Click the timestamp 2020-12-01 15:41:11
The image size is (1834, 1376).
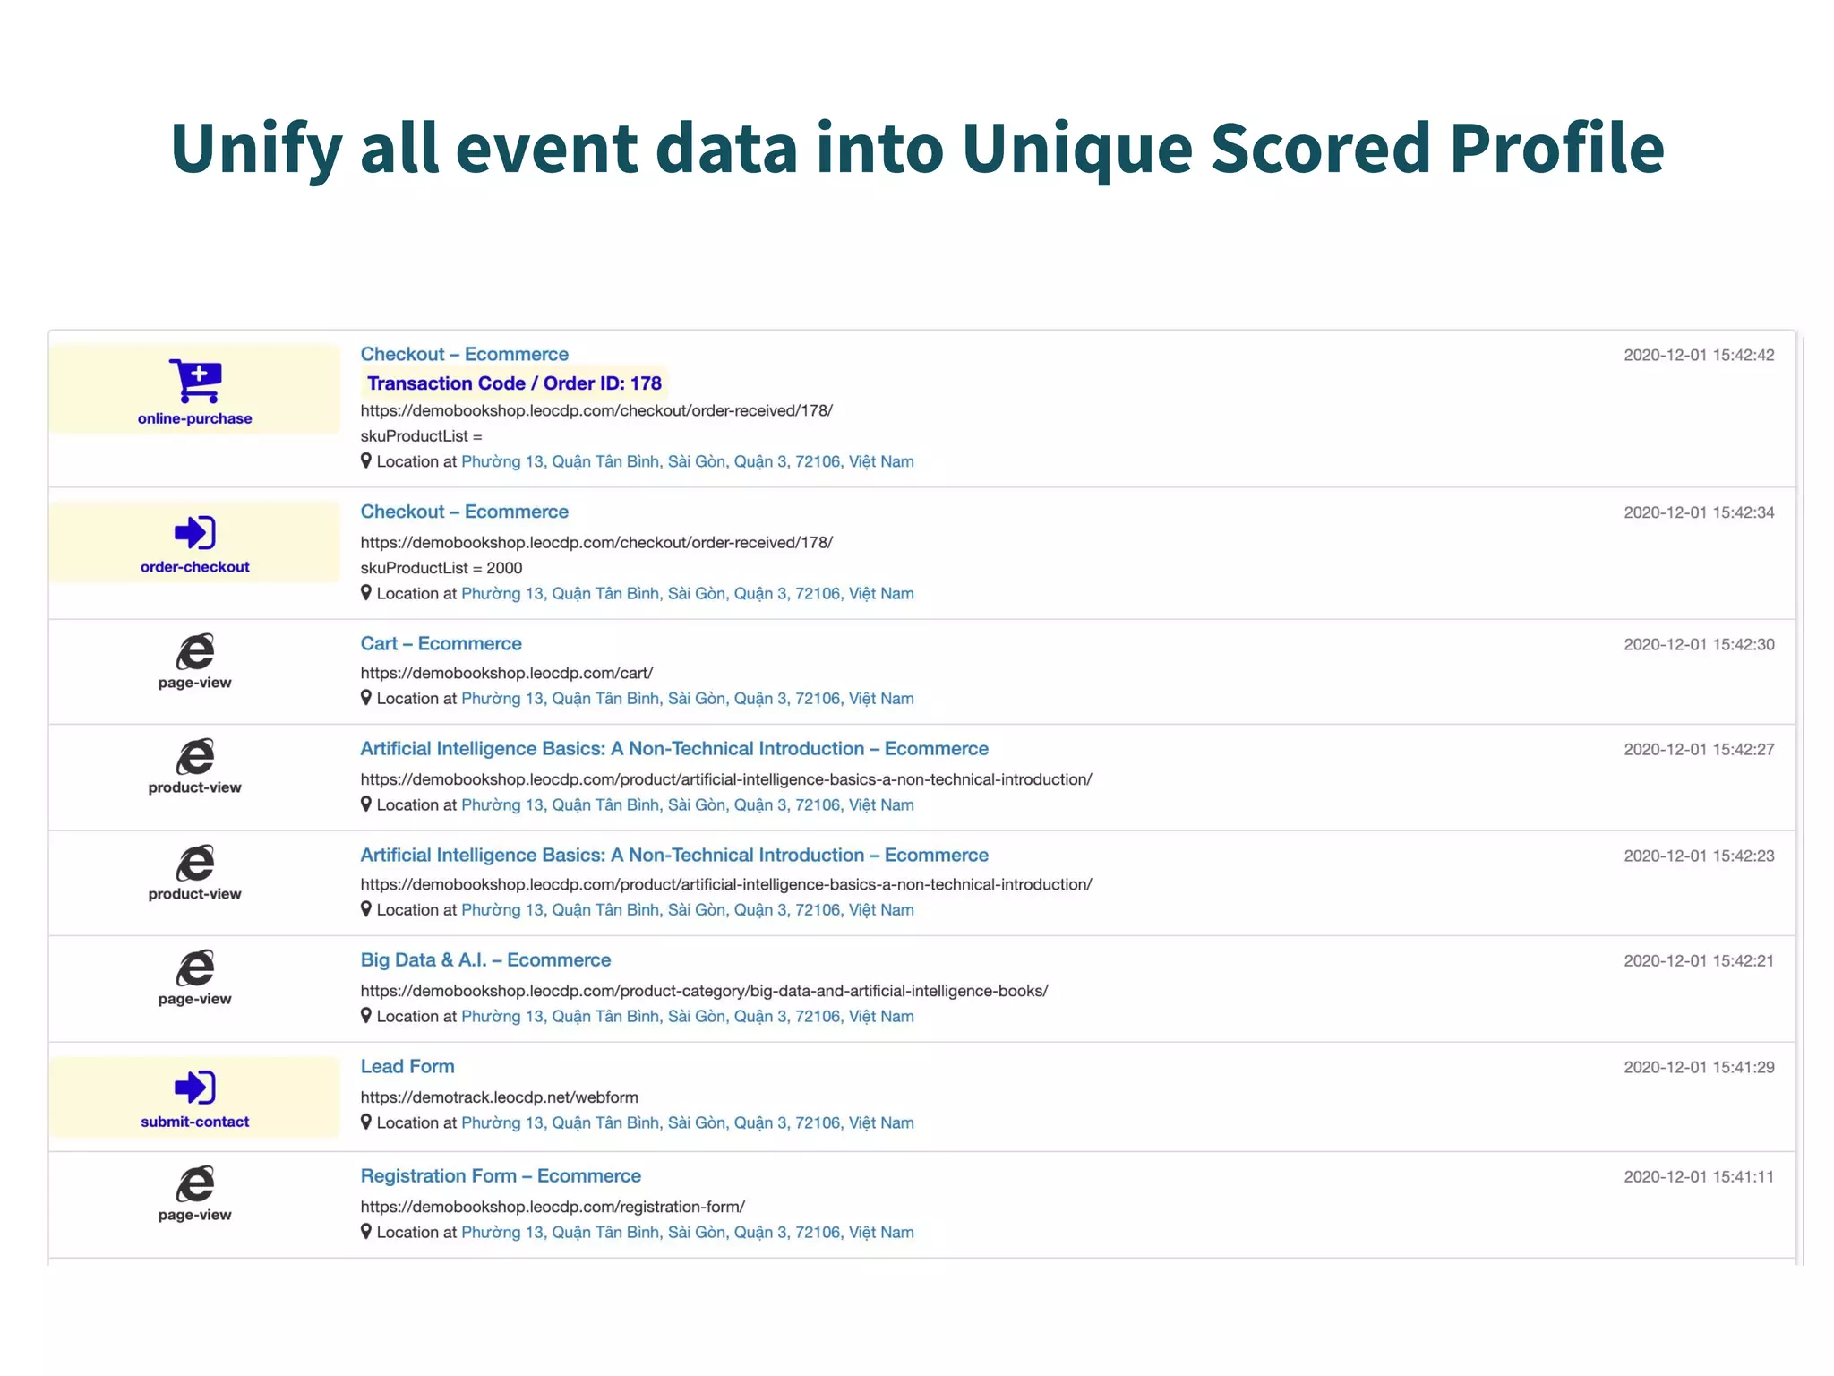click(1699, 1176)
